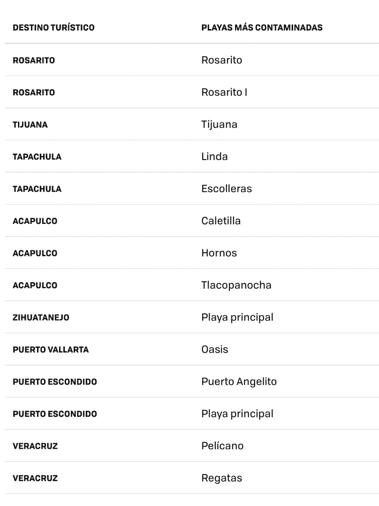Select the "Regatas" beach cell
379x506 pixels.
[x=222, y=478]
